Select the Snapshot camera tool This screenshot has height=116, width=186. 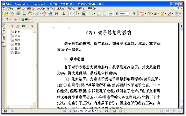tap(84, 14)
